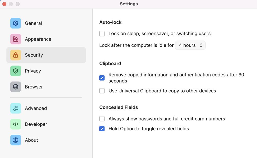Viewport: 257px width, 158px height.
Task: Enable Universal Clipboard checkbox
Action: click(102, 91)
